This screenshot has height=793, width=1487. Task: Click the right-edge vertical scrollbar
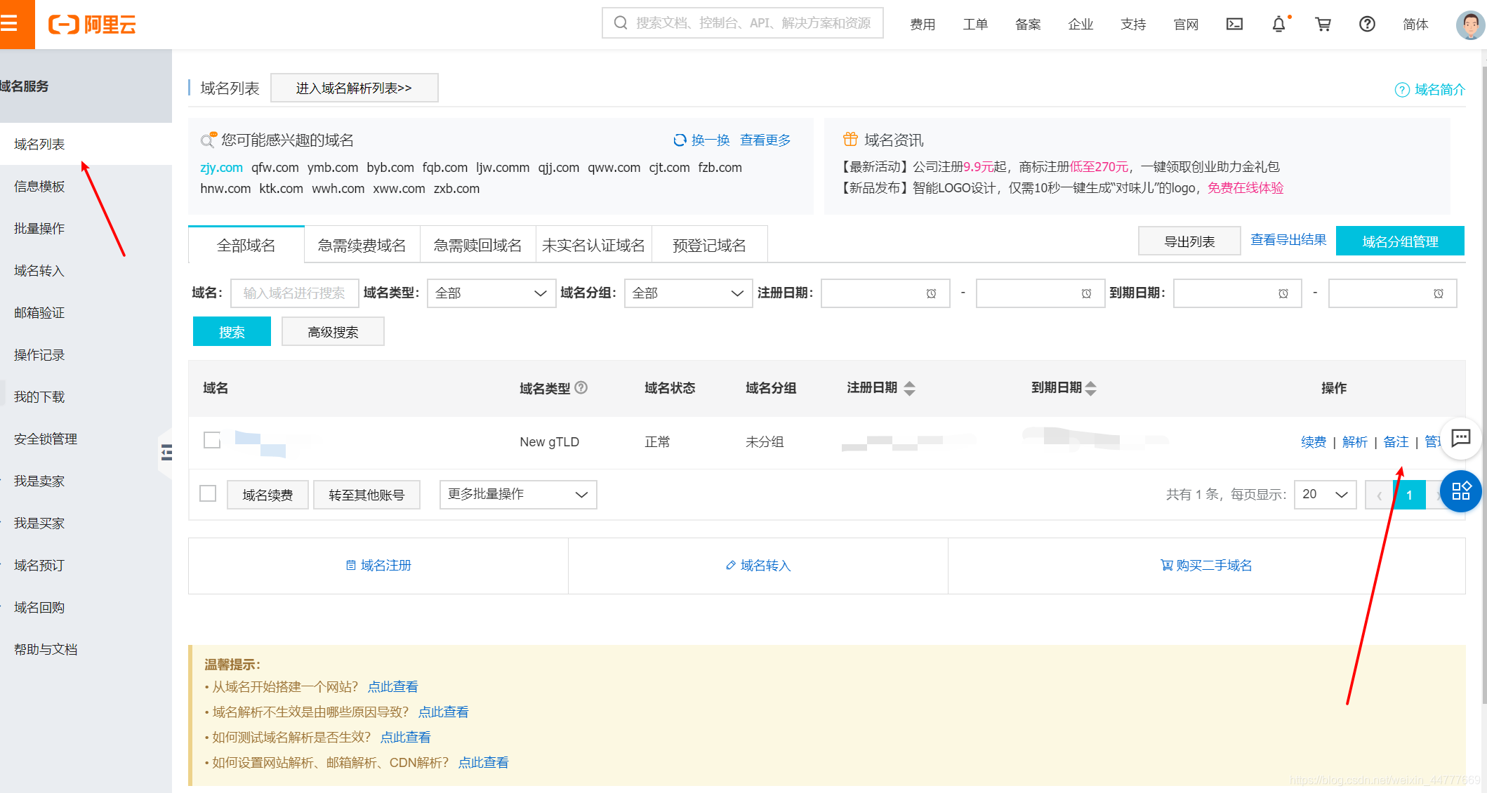pyautogui.click(x=1483, y=386)
